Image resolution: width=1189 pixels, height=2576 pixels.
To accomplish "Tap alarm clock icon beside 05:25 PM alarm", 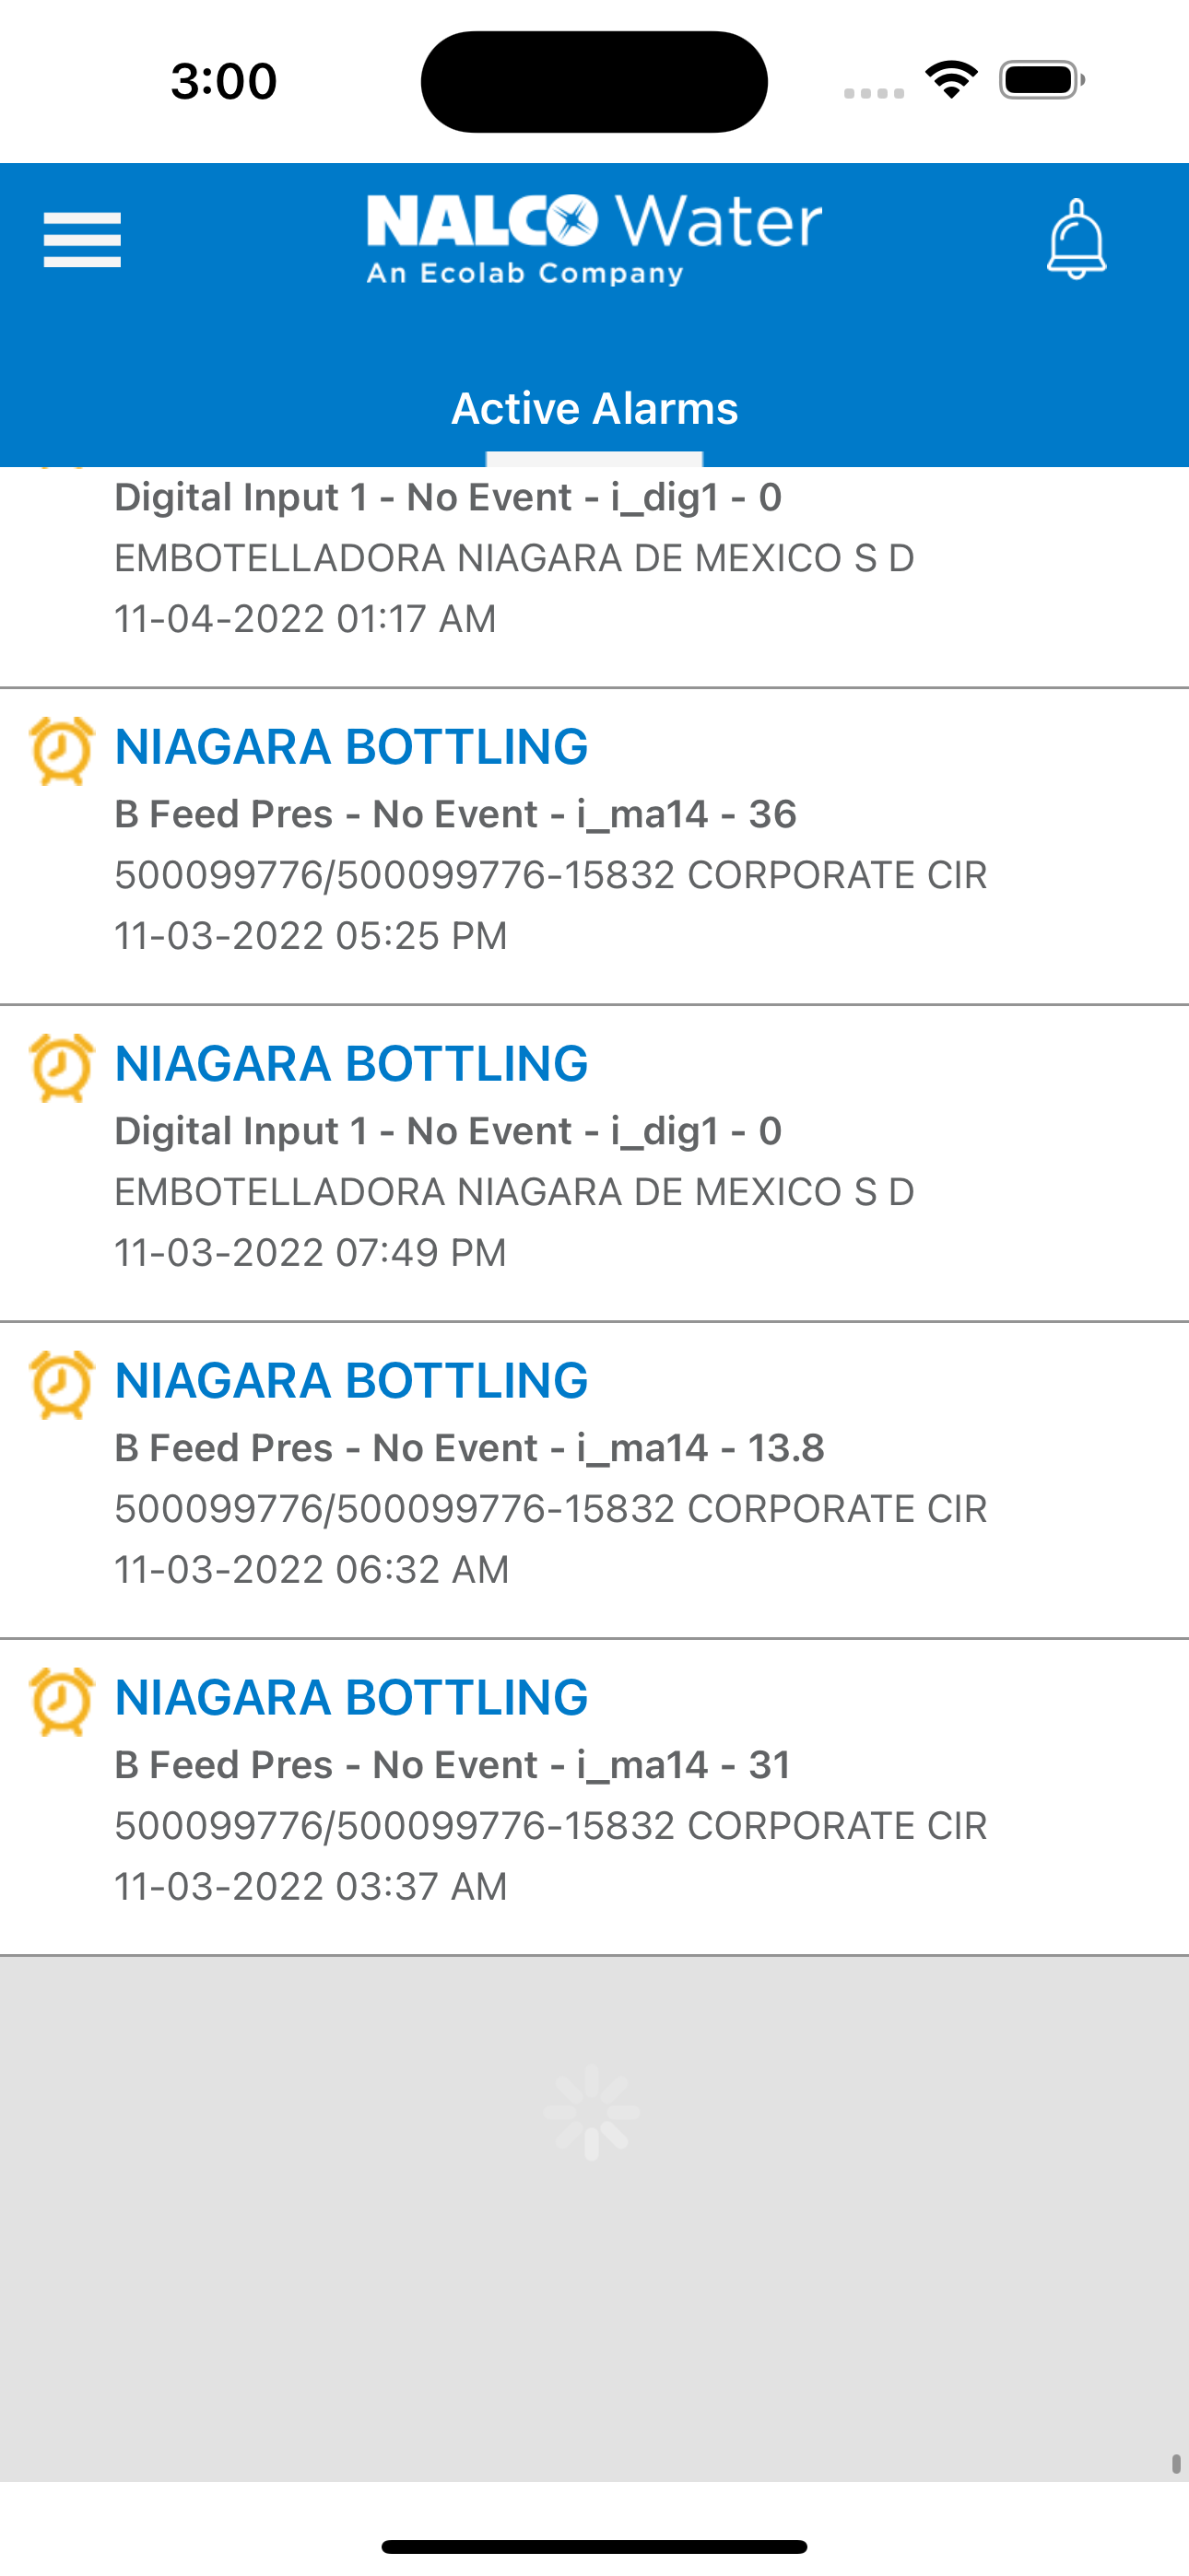I will click(62, 750).
